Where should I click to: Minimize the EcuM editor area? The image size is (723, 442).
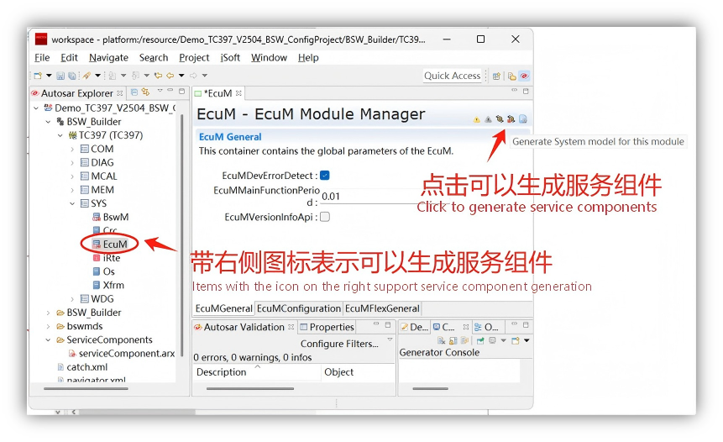tap(514, 91)
